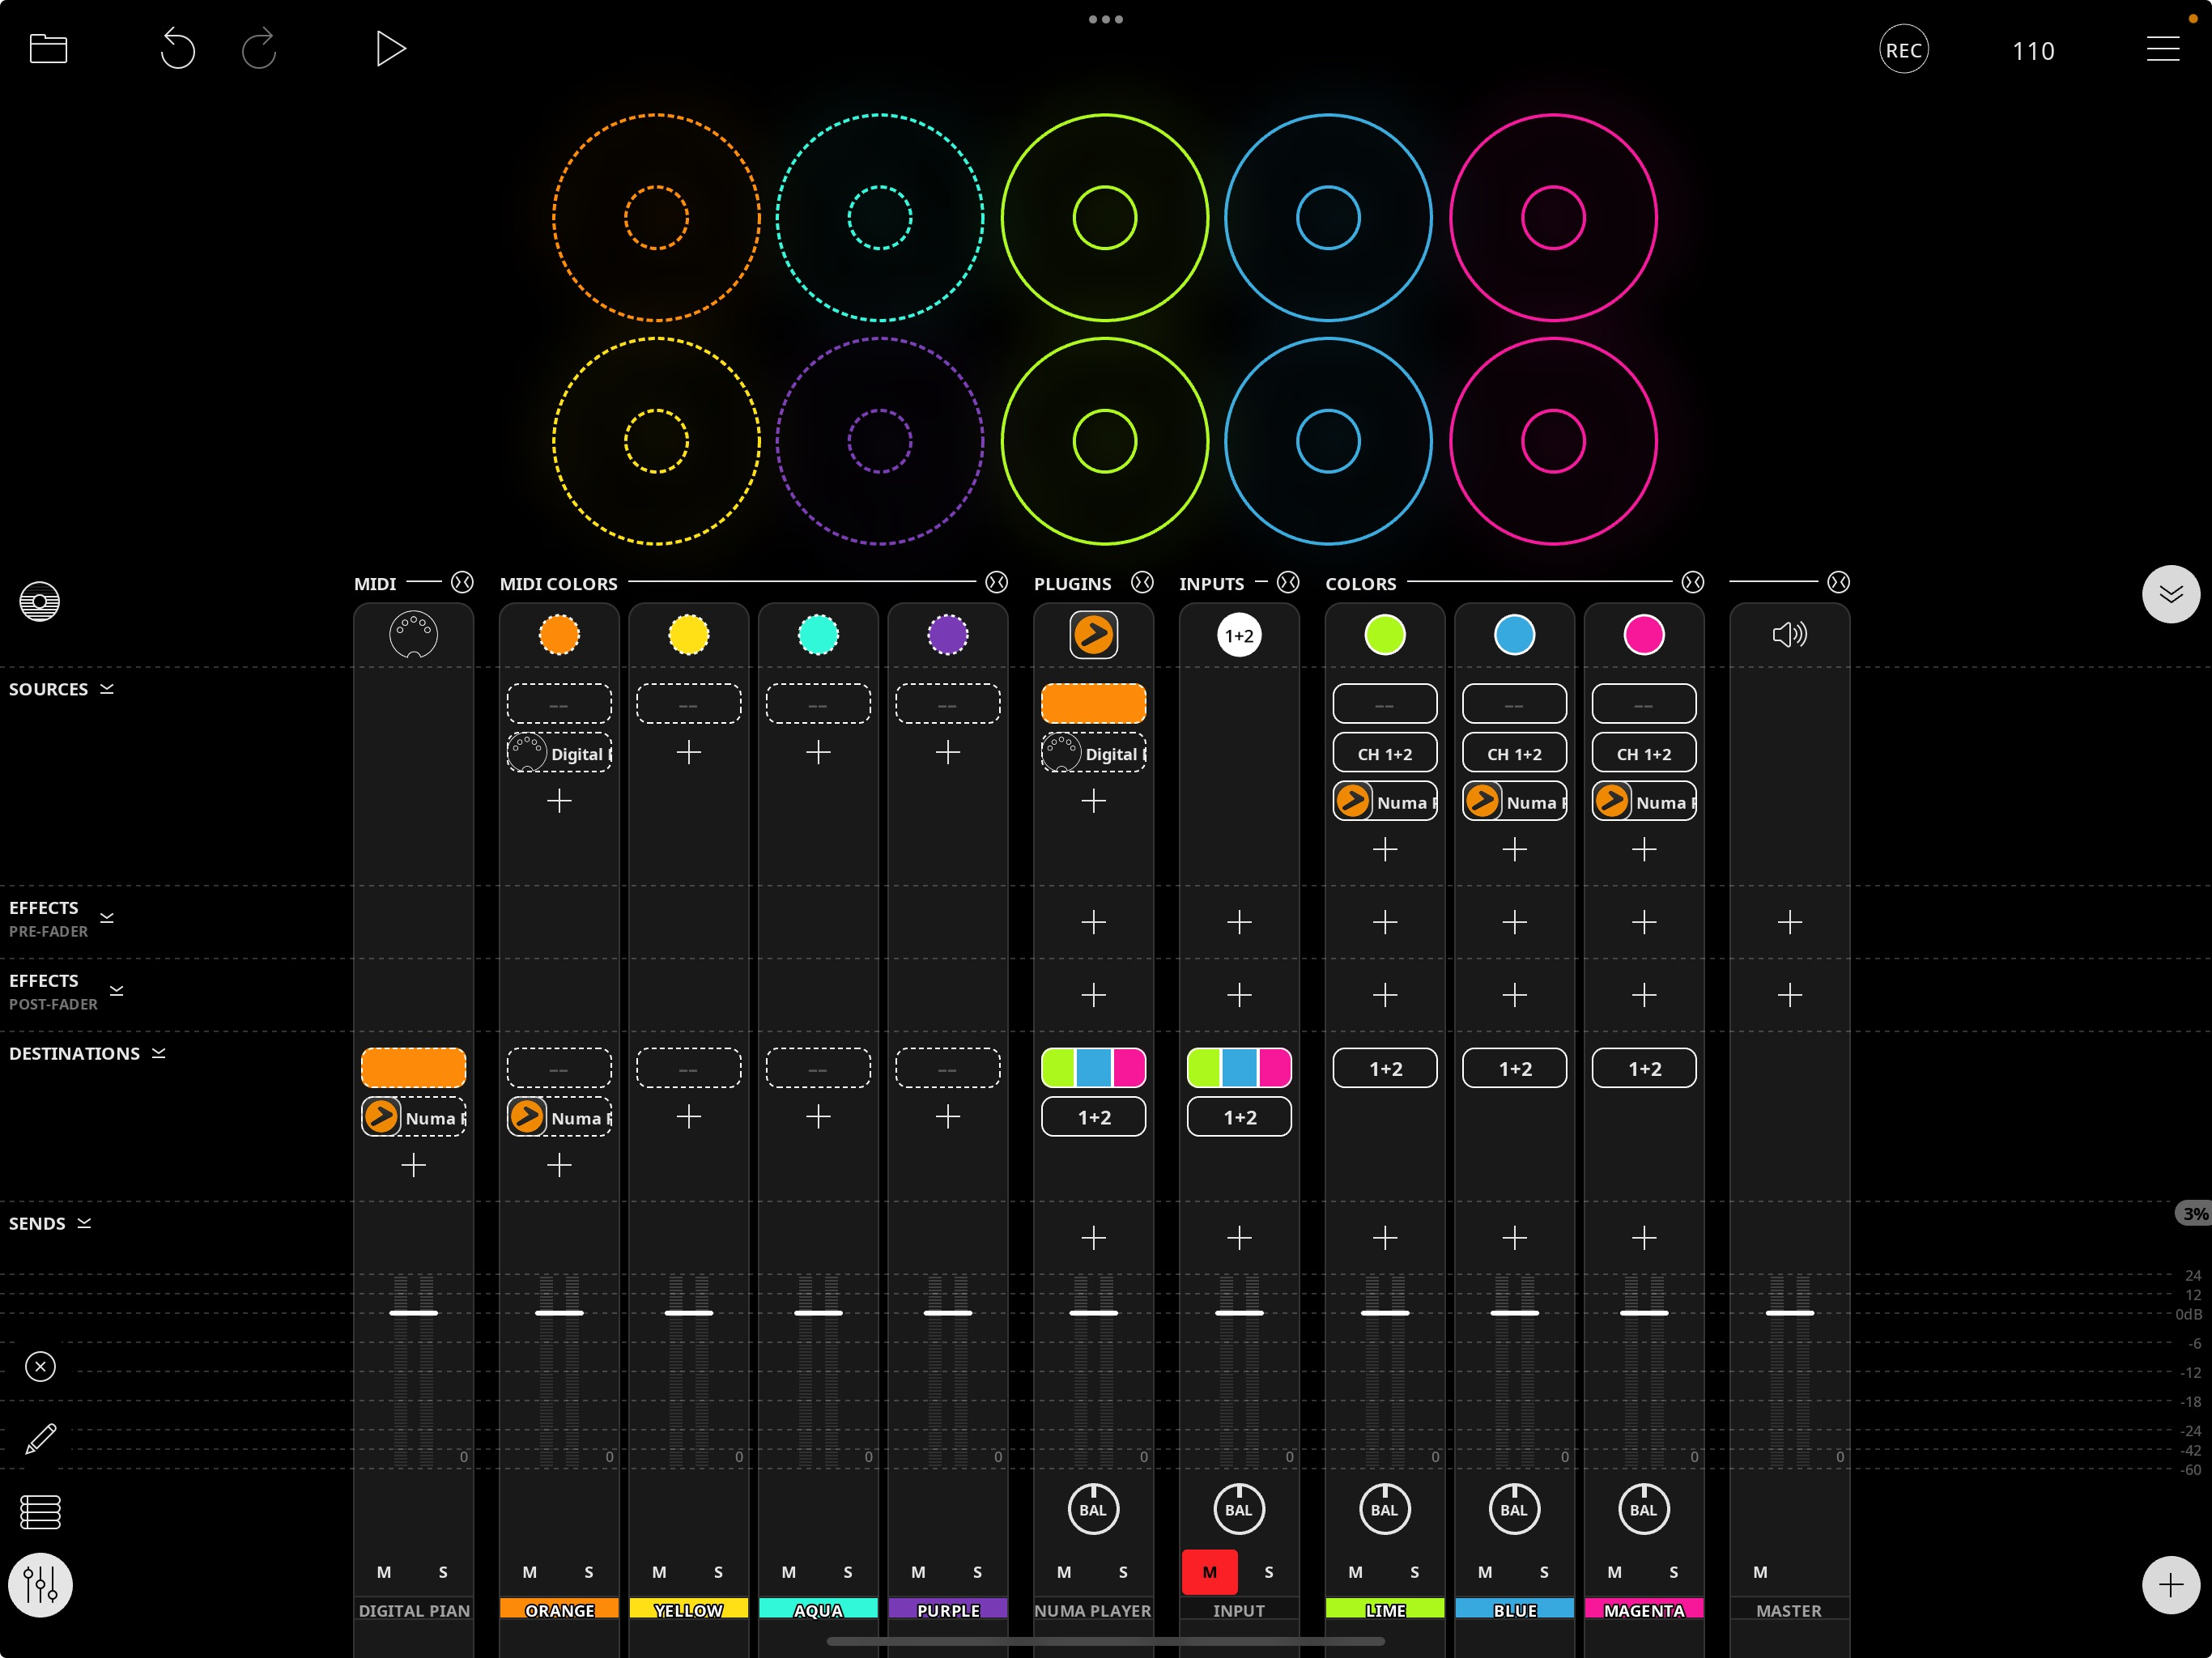Viewport: 2212px width, 1658px height.
Task: Collapse the DESTINATIONS section
Action: point(159,1053)
